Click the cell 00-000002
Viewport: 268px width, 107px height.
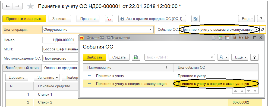245,102
